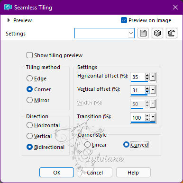The image size is (183, 183).
Task: Increase Transition value with up arrow
Action: click(147, 116)
